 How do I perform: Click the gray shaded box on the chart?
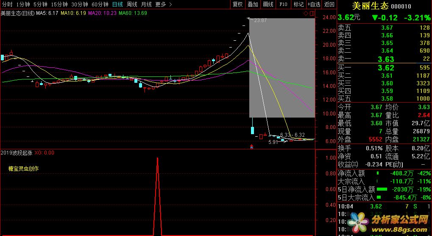point(282,68)
